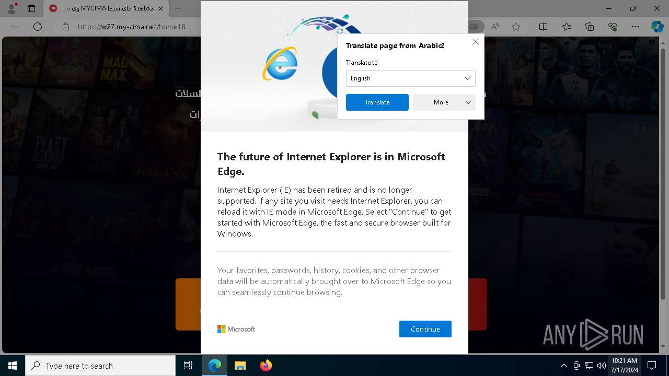Image resolution: width=669 pixels, height=376 pixels.
Task: Open the Windows Start menu
Action: tap(13, 366)
